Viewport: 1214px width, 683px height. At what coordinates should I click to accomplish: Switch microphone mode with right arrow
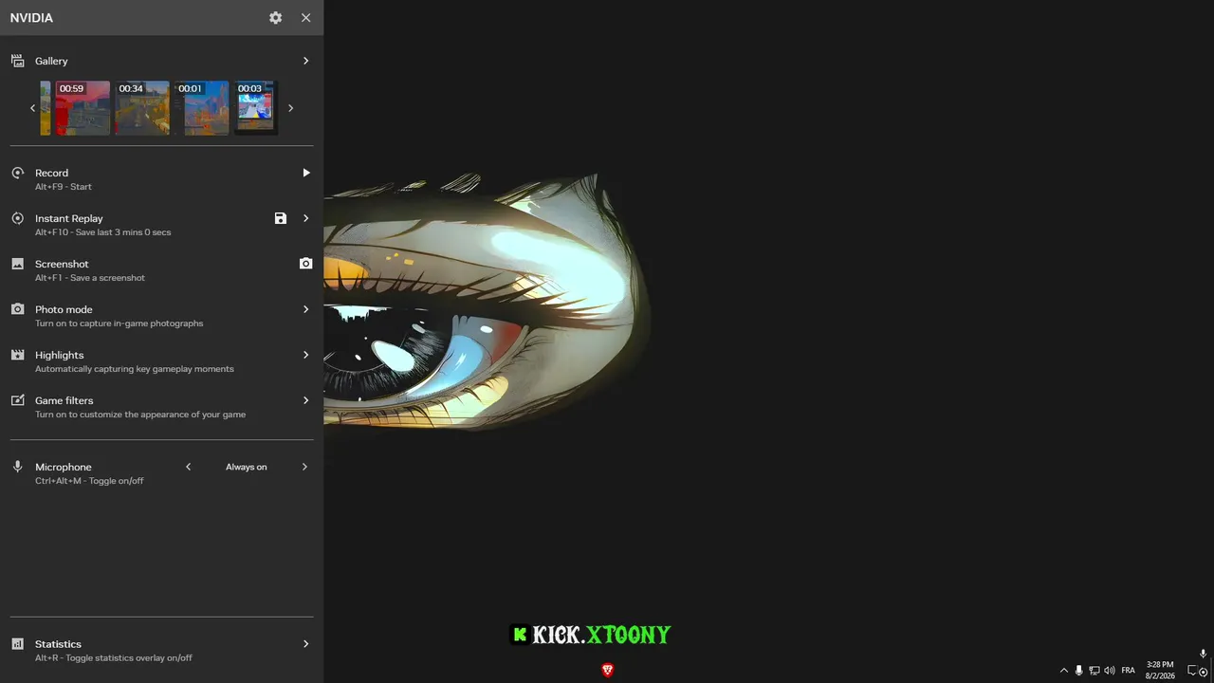304,467
